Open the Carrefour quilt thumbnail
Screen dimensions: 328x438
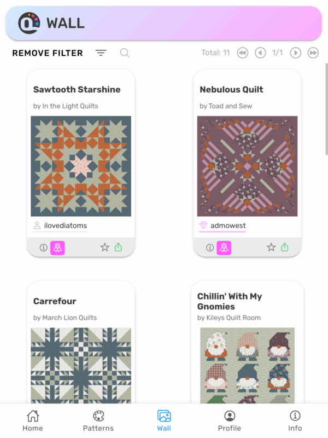[81, 364]
